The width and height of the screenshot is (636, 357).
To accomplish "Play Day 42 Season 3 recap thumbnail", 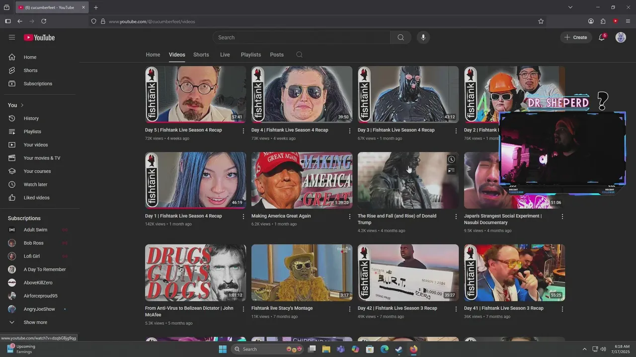I will click(x=408, y=273).
